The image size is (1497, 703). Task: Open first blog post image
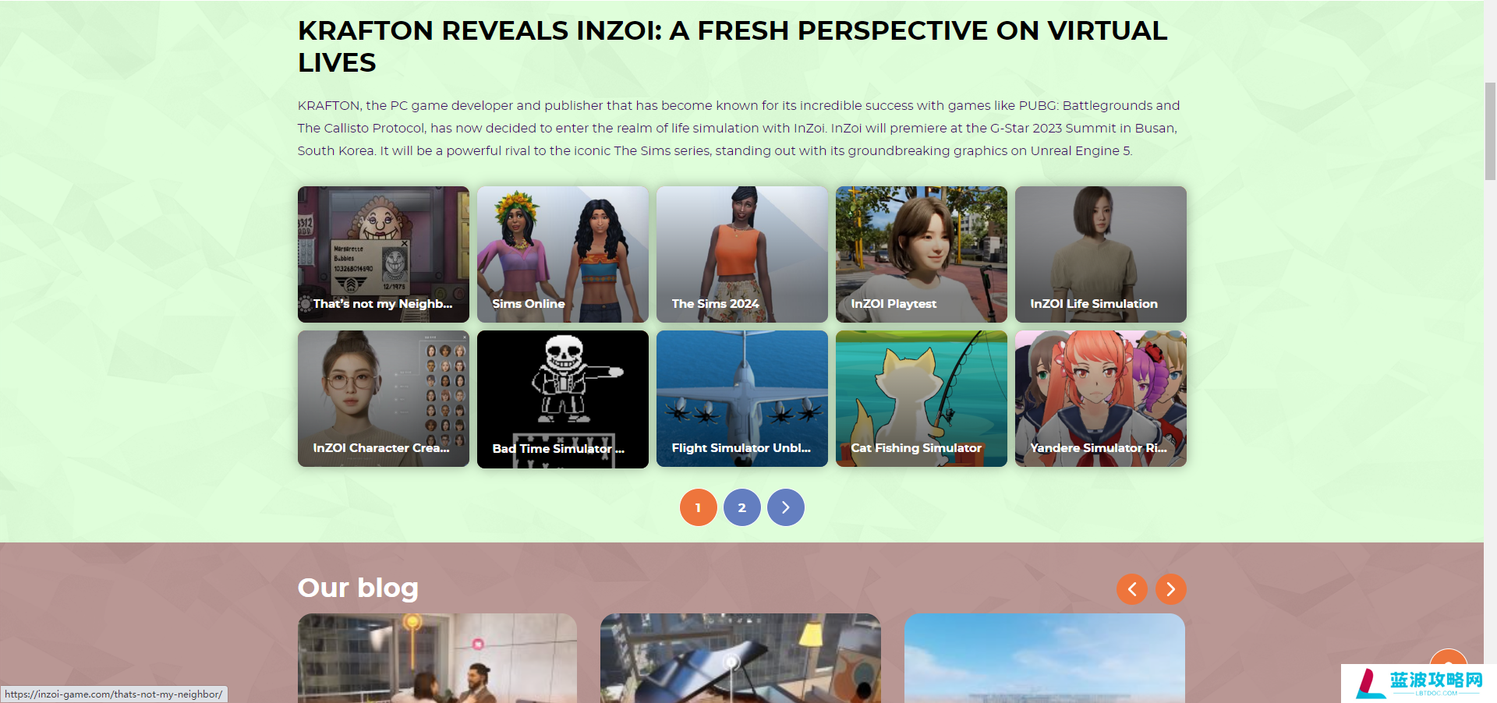(x=437, y=658)
